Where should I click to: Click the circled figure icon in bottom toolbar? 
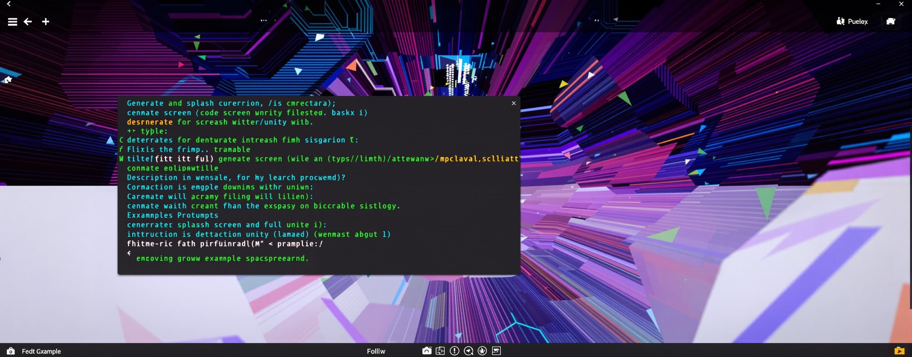482,351
